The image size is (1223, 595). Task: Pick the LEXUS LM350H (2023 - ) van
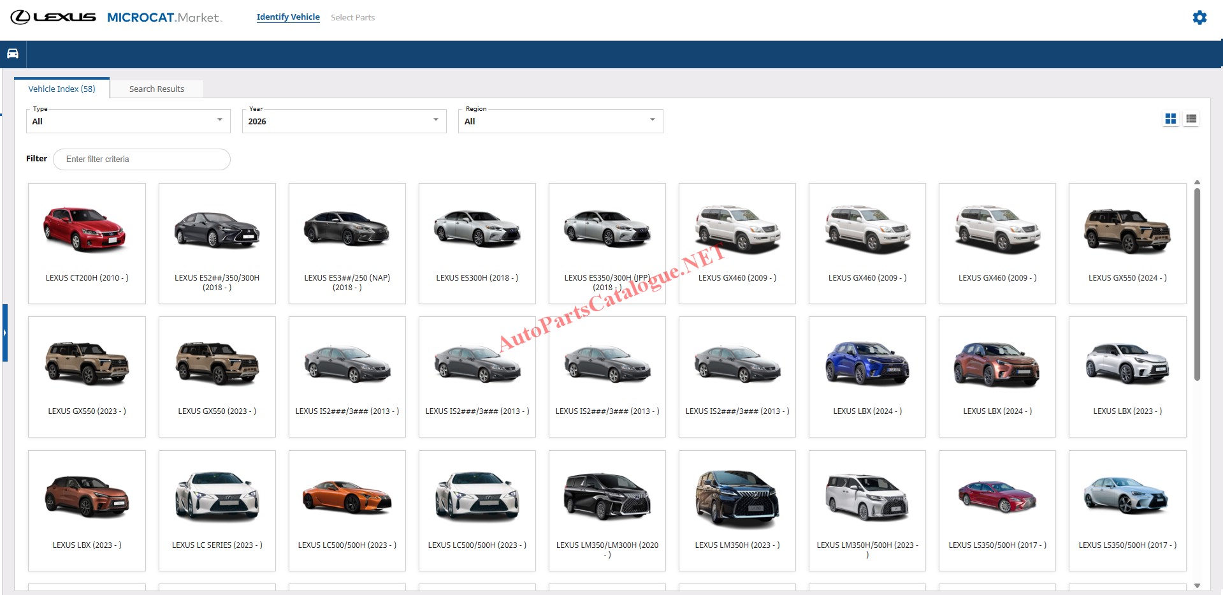tap(737, 510)
